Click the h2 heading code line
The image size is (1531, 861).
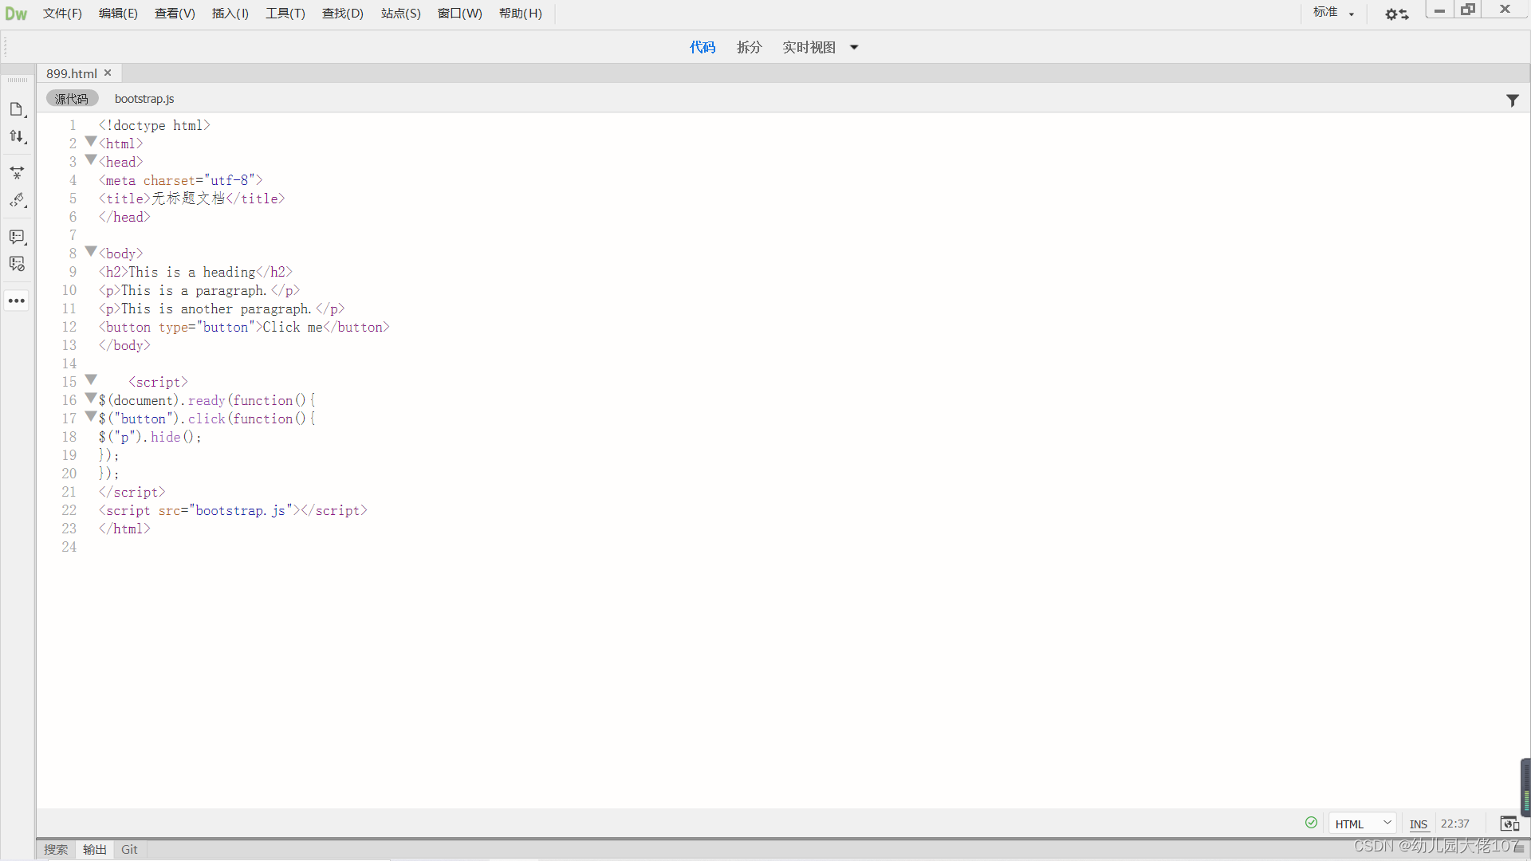tap(195, 272)
